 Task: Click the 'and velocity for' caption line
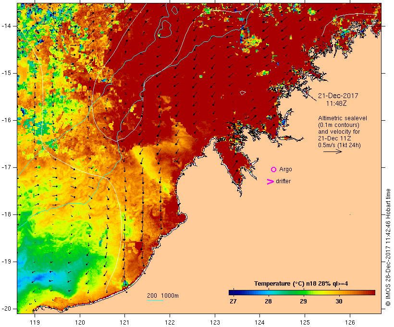pos(339,132)
